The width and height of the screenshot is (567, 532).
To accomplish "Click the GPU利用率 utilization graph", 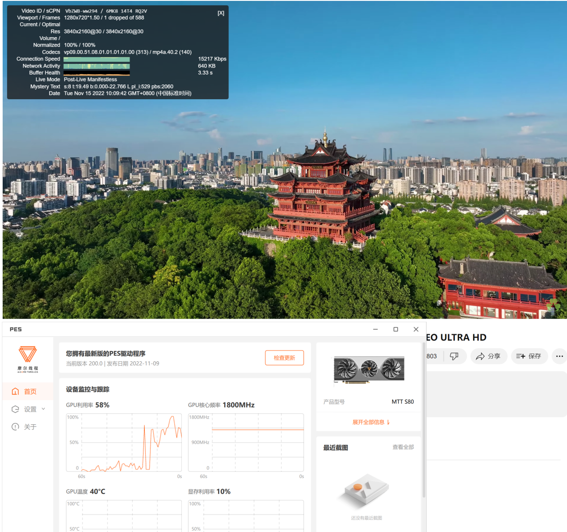I will pyautogui.click(x=124, y=442).
